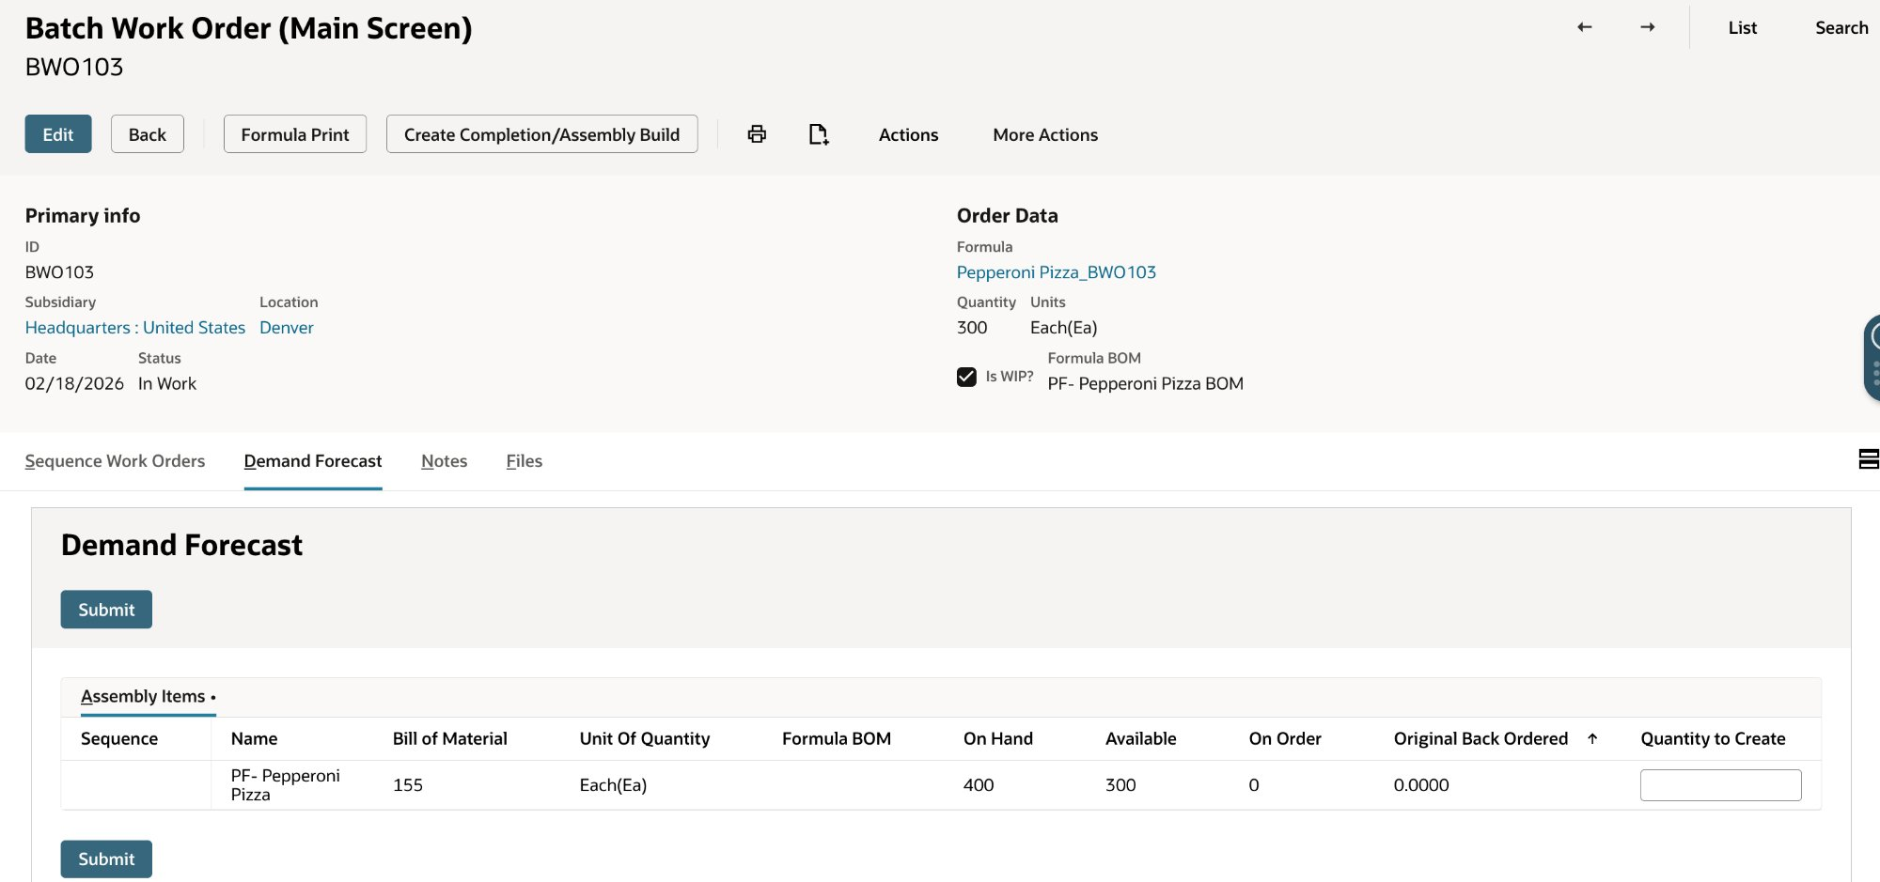The height and width of the screenshot is (882, 1880).
Task: Open the Pepperoni Pizza_BWO103 formula link
Action: 1056,272
